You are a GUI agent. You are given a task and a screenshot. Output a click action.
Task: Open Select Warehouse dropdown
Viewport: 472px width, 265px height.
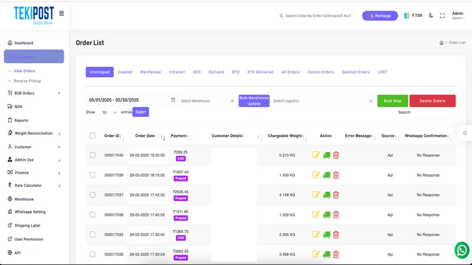click(207, 101)
